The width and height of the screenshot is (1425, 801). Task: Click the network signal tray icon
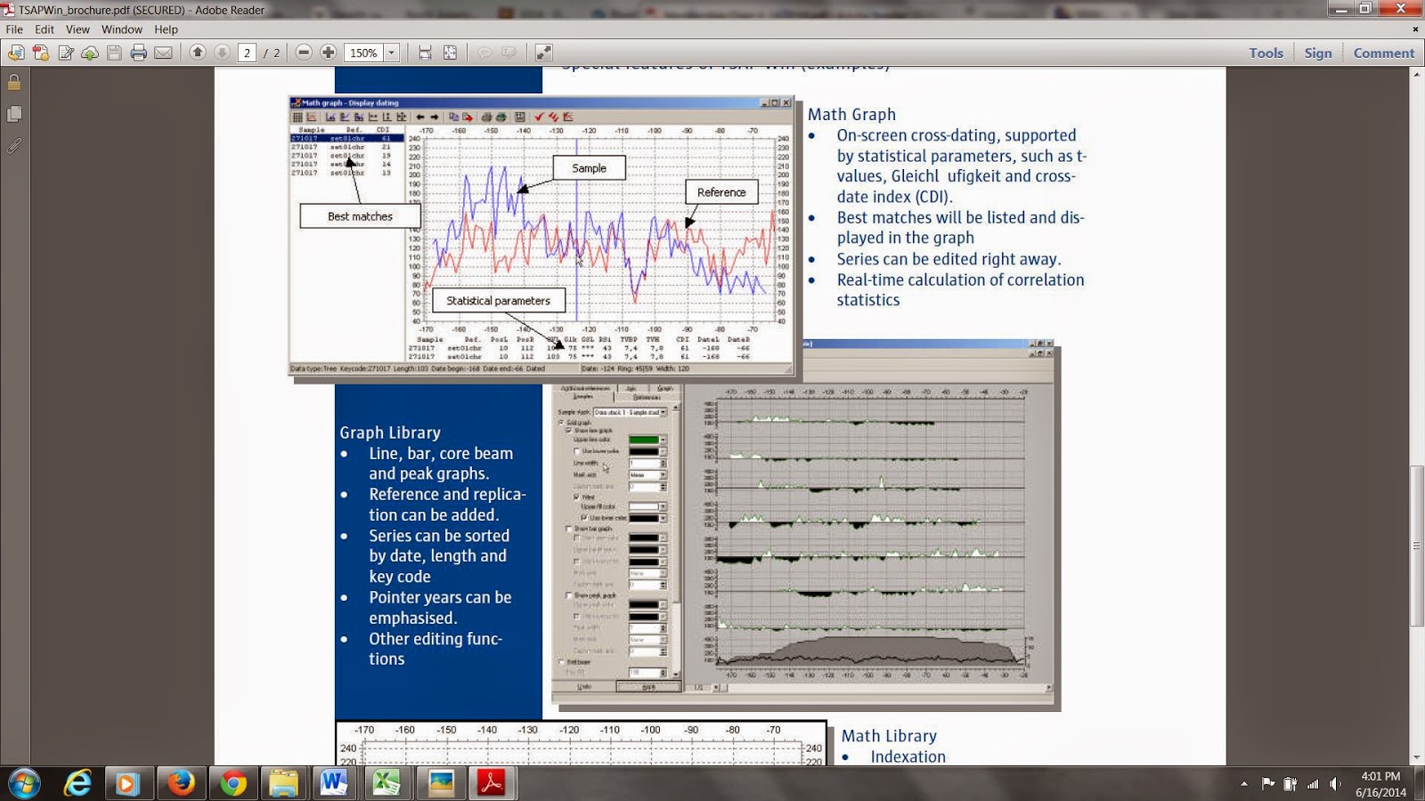(x=1313, y=784)
